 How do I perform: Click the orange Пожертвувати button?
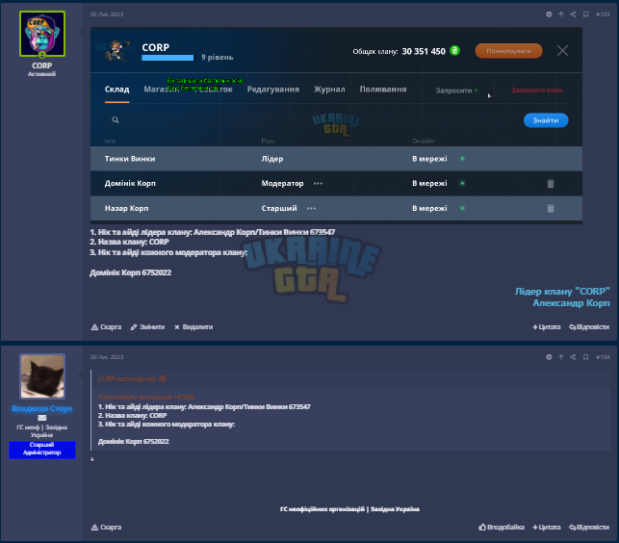tap(508, 51)
